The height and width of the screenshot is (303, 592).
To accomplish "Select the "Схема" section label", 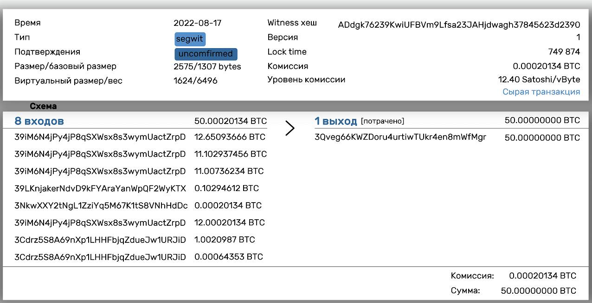I will point(43,106).
